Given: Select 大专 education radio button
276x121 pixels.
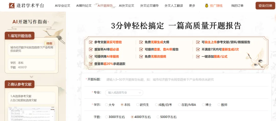Looking at the screenshot, I should click(x=107, y=105).
